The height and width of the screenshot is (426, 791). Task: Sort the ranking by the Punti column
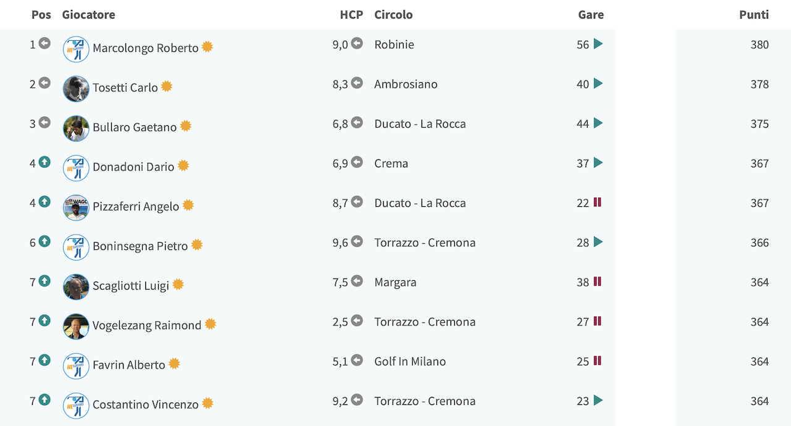point(754,14)
